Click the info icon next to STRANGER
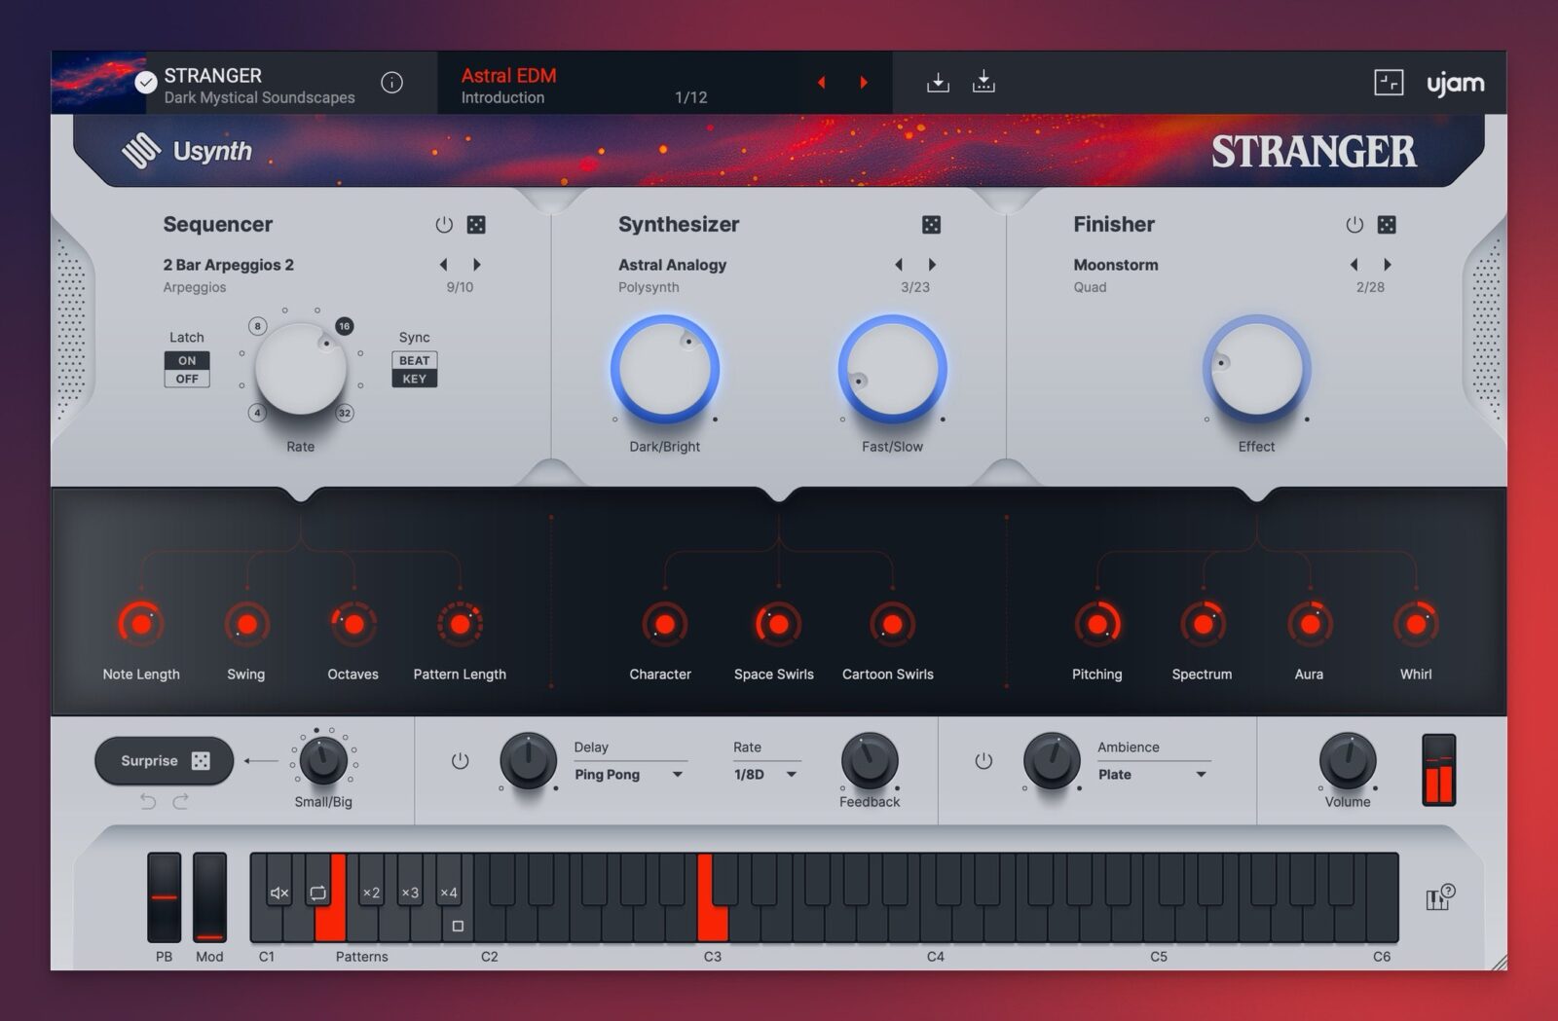The height and width of the screenshot is (1021, 1558). click(x=391, y=83)
